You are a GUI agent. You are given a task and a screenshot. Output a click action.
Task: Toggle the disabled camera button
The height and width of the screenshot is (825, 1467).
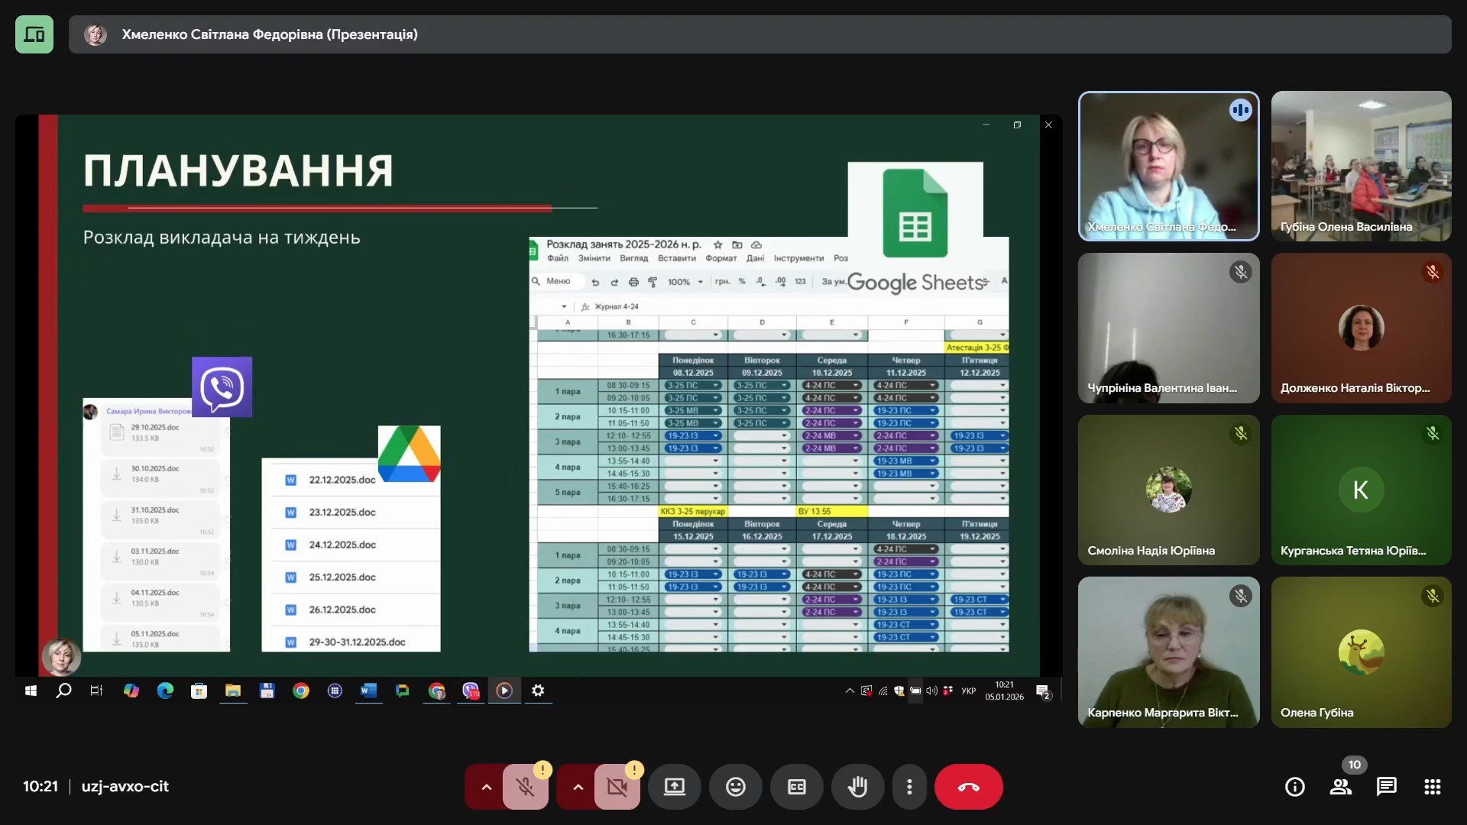[617, 787]
